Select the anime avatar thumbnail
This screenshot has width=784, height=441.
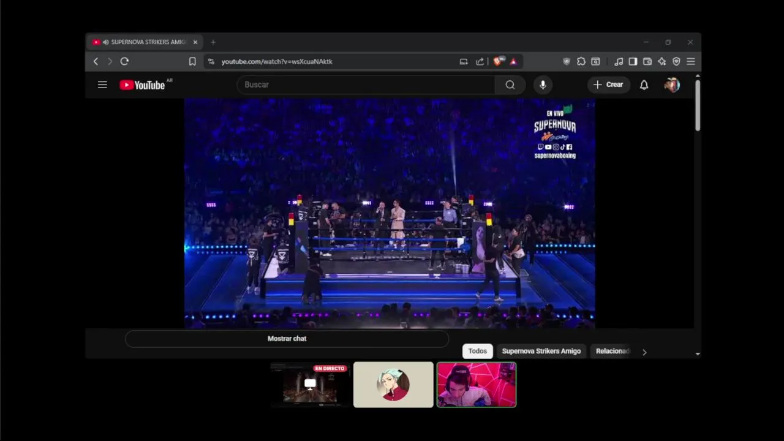click(x=393, y=385)
